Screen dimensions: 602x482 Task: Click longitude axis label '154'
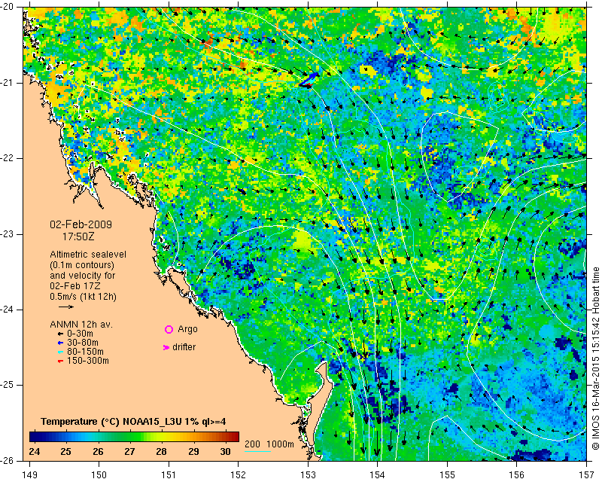pos(378,475)
